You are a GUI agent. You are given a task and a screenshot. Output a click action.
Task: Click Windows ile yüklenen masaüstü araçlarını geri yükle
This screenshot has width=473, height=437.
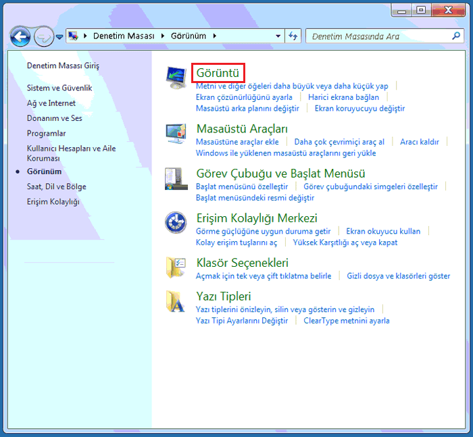pyautogui.click(x=286, y=153)
